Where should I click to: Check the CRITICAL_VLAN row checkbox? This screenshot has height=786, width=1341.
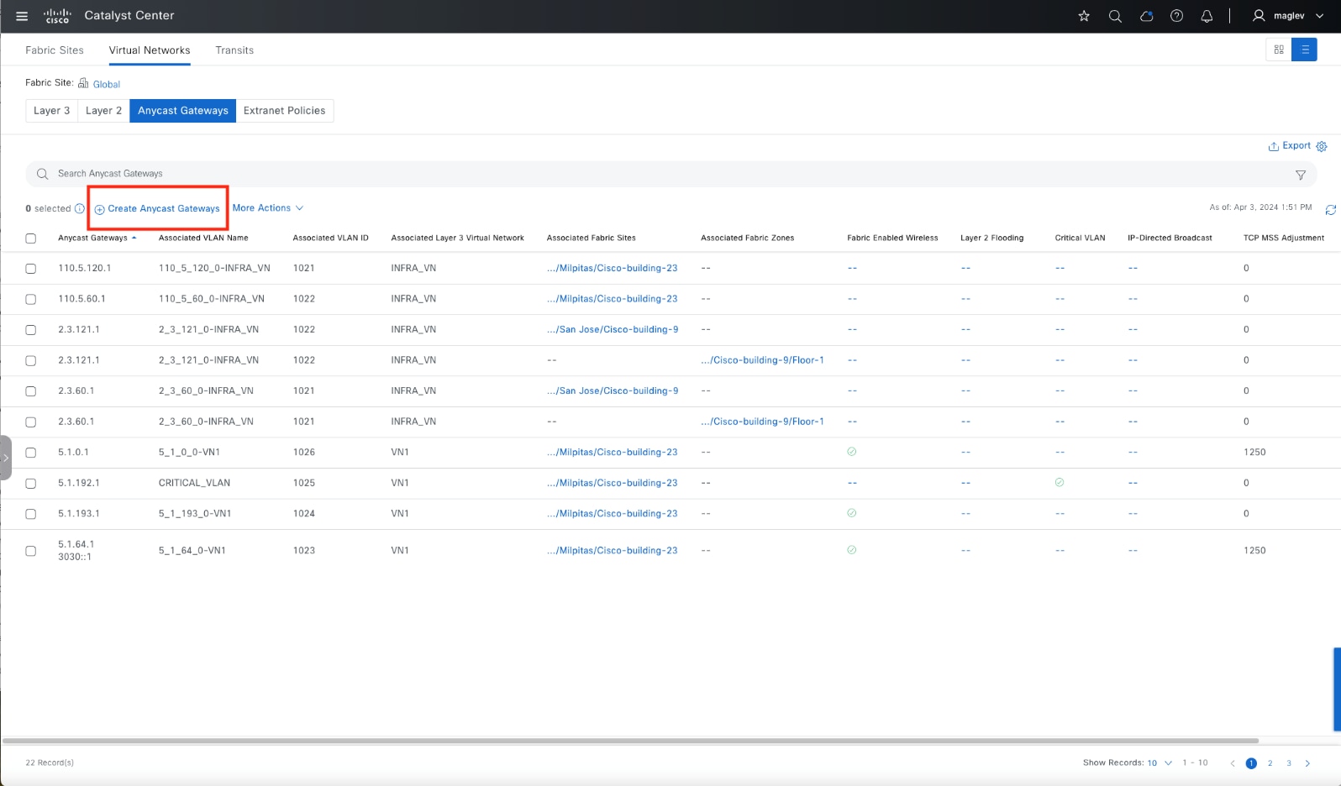(31, 484)
